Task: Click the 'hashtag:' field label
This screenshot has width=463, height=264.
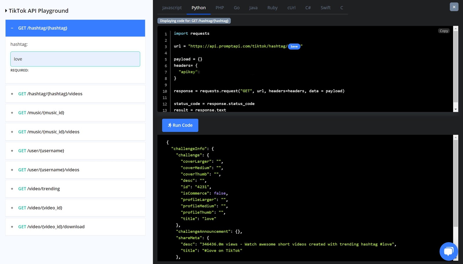Action: click(19, 44)
